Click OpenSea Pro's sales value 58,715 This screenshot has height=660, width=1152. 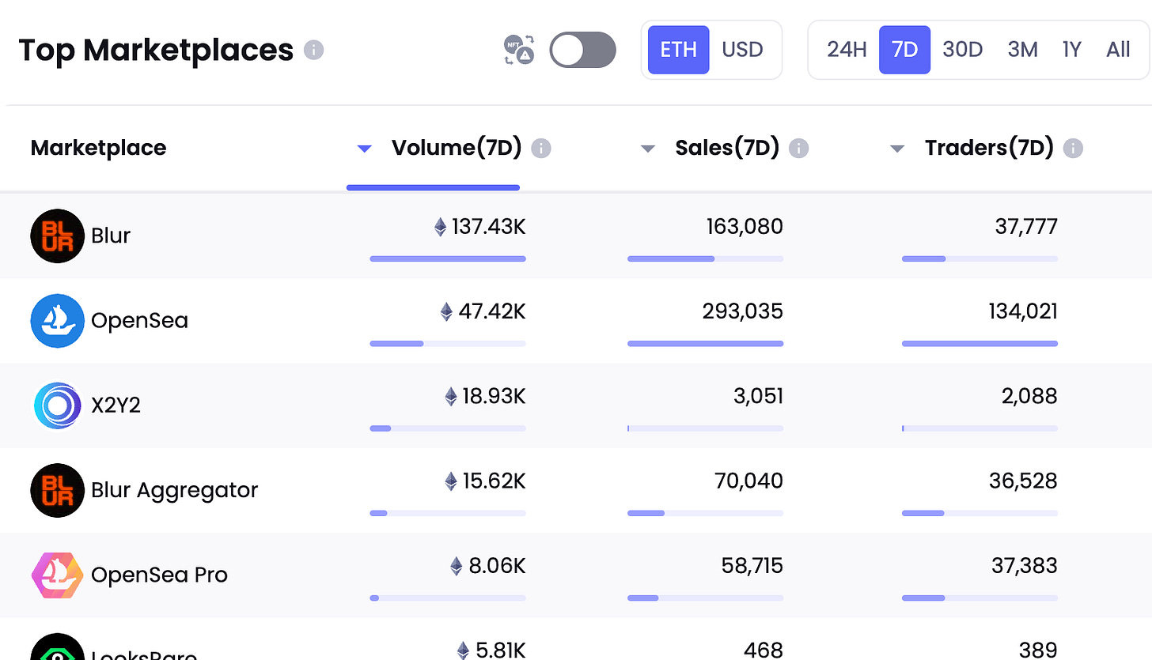coord(752,566)
